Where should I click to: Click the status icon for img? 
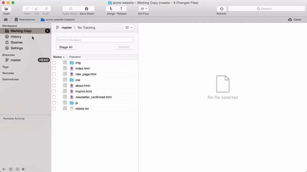tap(65, 63)
